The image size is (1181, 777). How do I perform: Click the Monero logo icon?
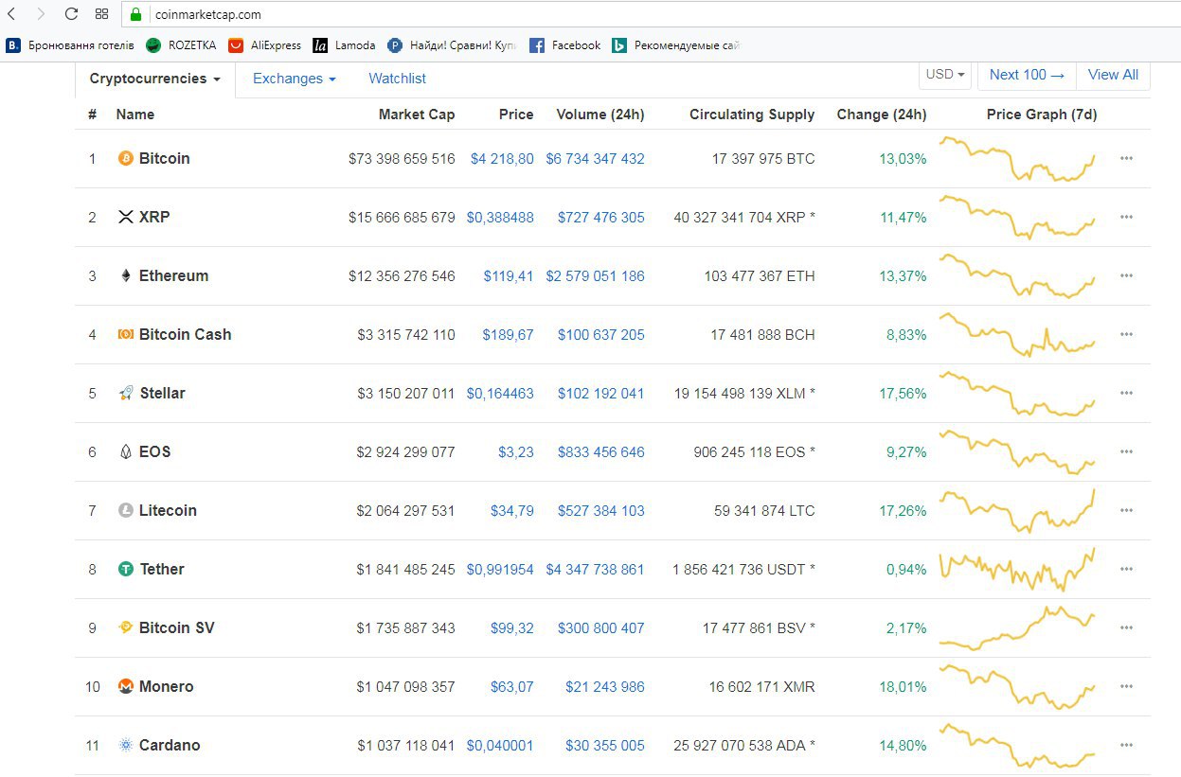(x=125, y=686)
